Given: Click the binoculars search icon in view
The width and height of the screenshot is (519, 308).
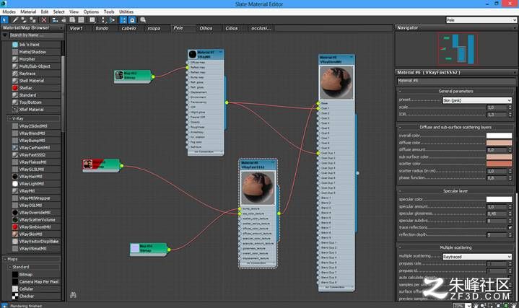Looking at the screenshot, I should tap(73, 295).
